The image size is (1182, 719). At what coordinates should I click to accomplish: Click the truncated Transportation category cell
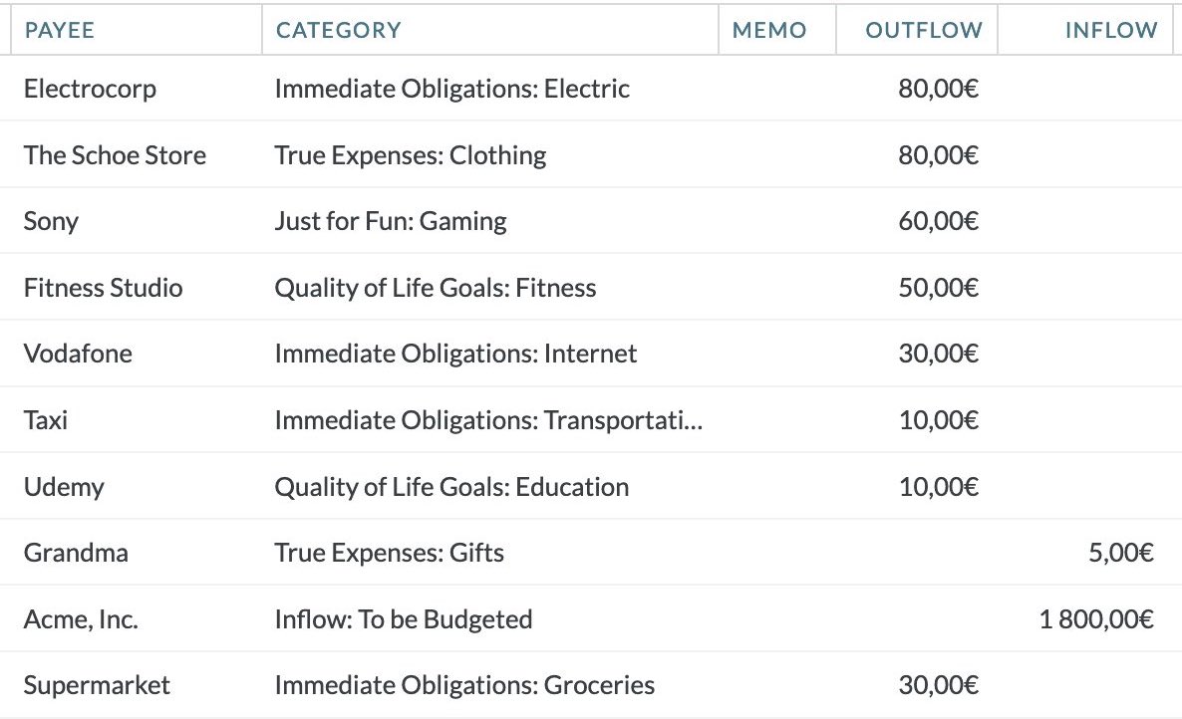(488, 420)
